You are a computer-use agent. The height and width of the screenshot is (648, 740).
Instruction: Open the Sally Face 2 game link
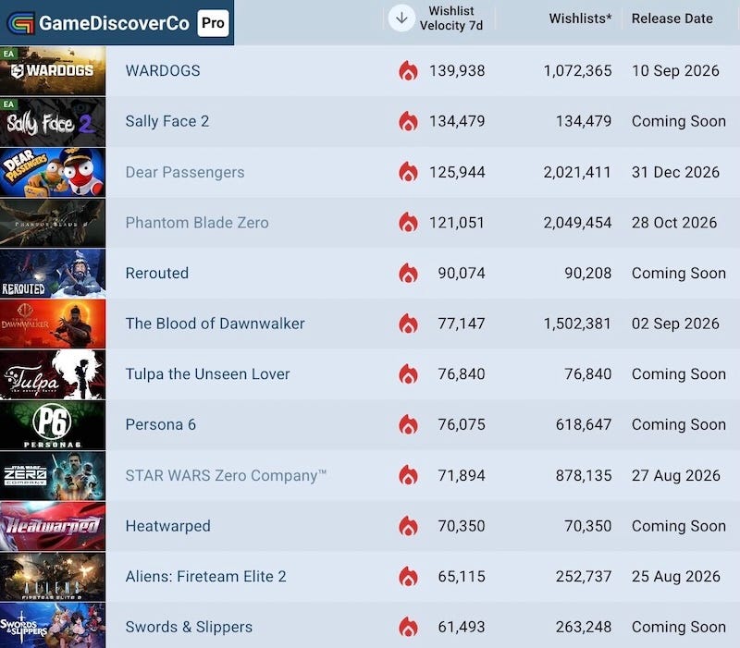point(167,121)
